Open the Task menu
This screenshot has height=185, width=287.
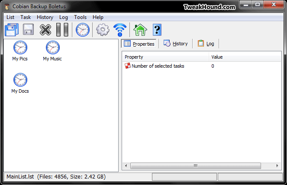tap(26, 17)
